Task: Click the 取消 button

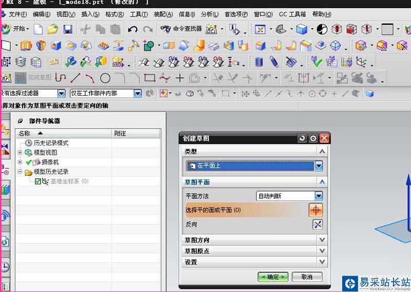Action: (x=307, y=277)
